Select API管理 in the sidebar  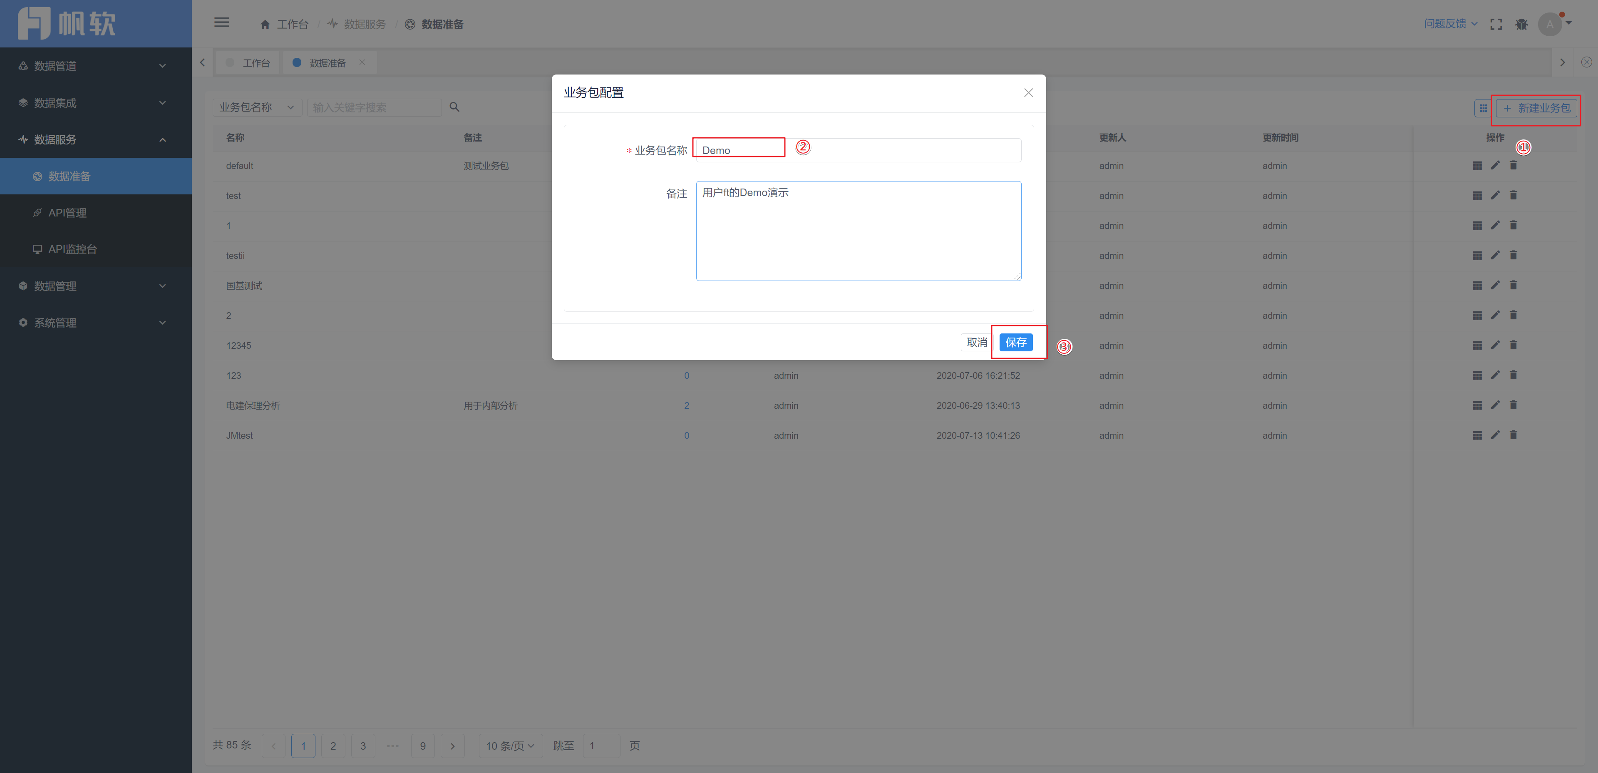pos(67,213)
